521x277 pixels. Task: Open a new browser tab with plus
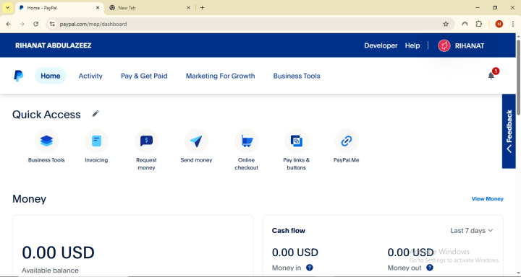click(x=202, y=8)
